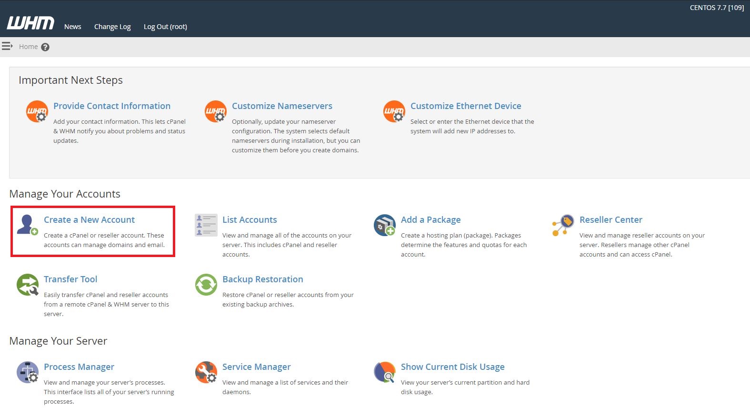
Task: Click the Provide Contact Information WHM icon
Action: tap(37, 111)
